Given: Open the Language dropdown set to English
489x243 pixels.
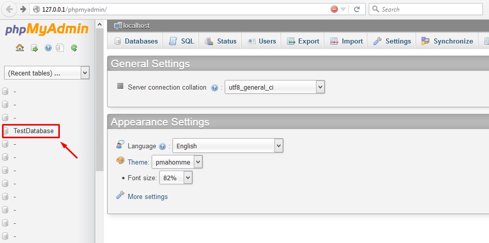Looking at the screenshot, I should coord(228,146).
